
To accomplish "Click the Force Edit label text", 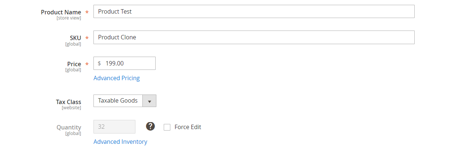I will (x=188, y=127).
